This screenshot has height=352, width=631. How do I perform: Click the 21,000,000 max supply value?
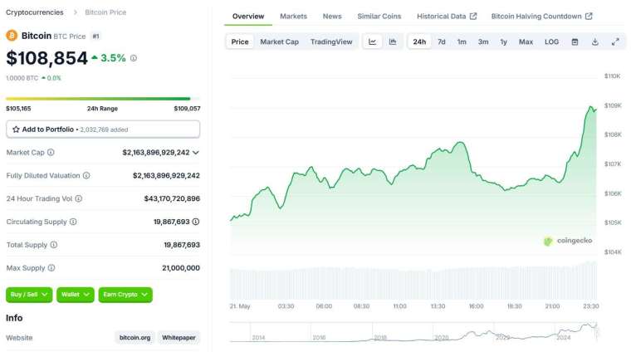click(x=181, y=268)
